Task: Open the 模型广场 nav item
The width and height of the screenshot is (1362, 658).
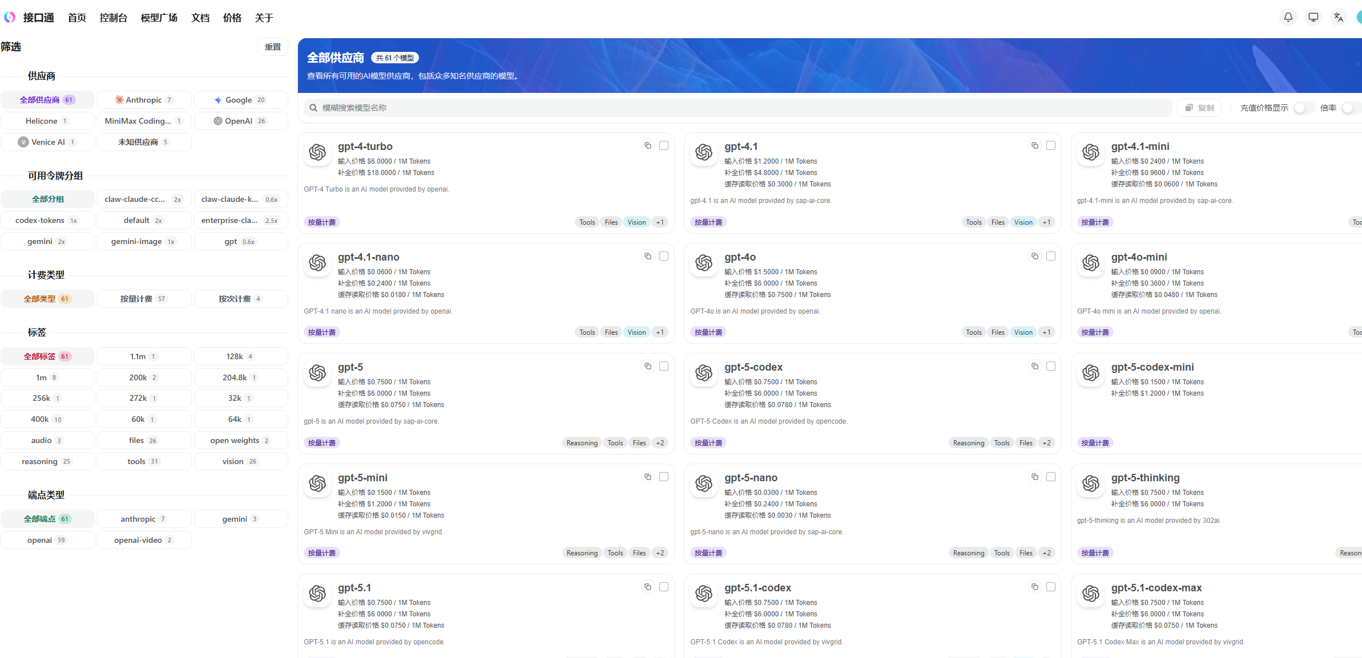Action: [159, 18]
